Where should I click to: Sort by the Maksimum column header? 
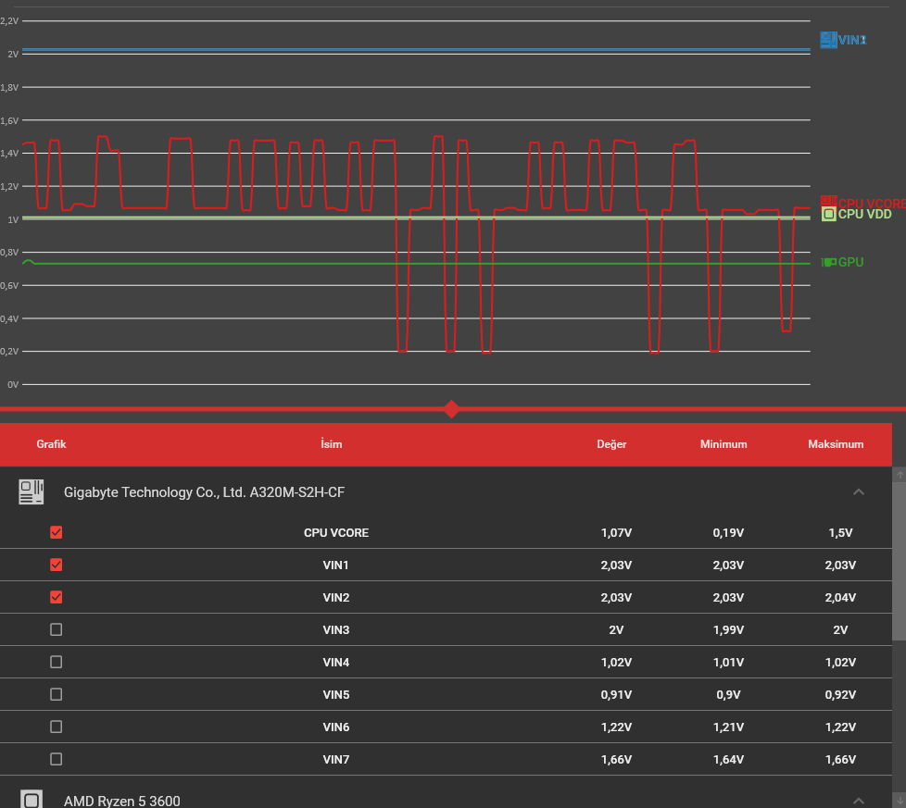[x=836, y=444]
